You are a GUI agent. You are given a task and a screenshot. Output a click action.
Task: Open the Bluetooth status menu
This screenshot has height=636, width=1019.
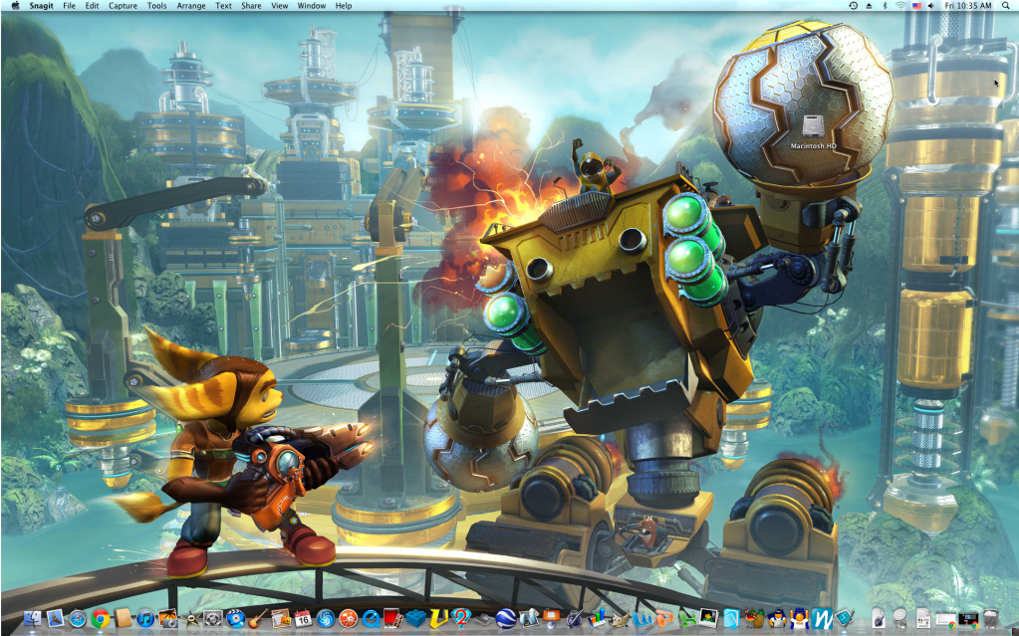[x=885, y=6]
